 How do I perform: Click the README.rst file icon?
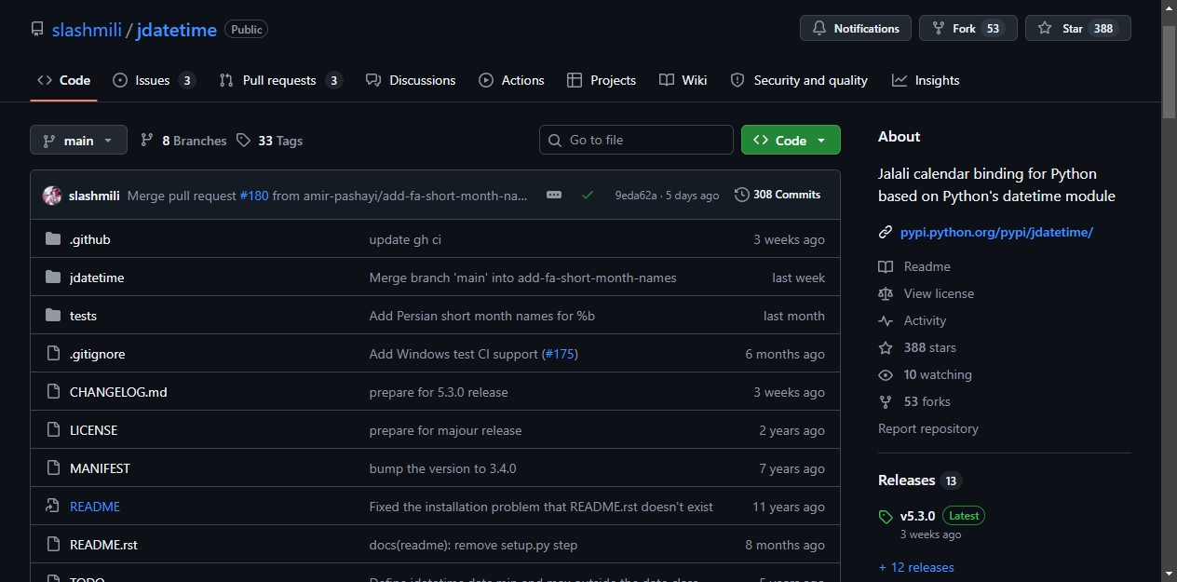coord(53,545)
